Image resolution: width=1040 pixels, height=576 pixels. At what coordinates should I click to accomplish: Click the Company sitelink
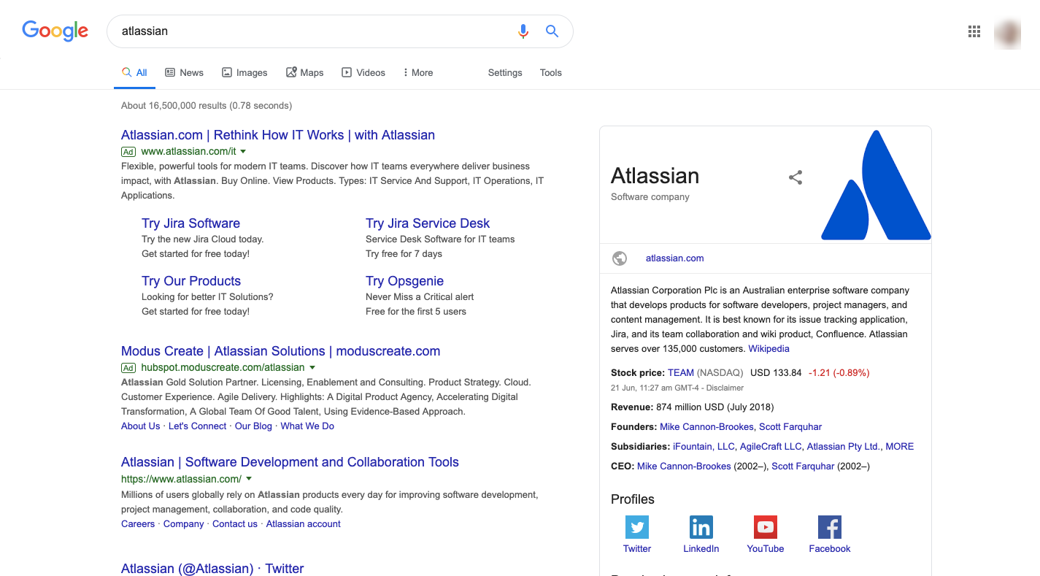click(x=183, y=524)
